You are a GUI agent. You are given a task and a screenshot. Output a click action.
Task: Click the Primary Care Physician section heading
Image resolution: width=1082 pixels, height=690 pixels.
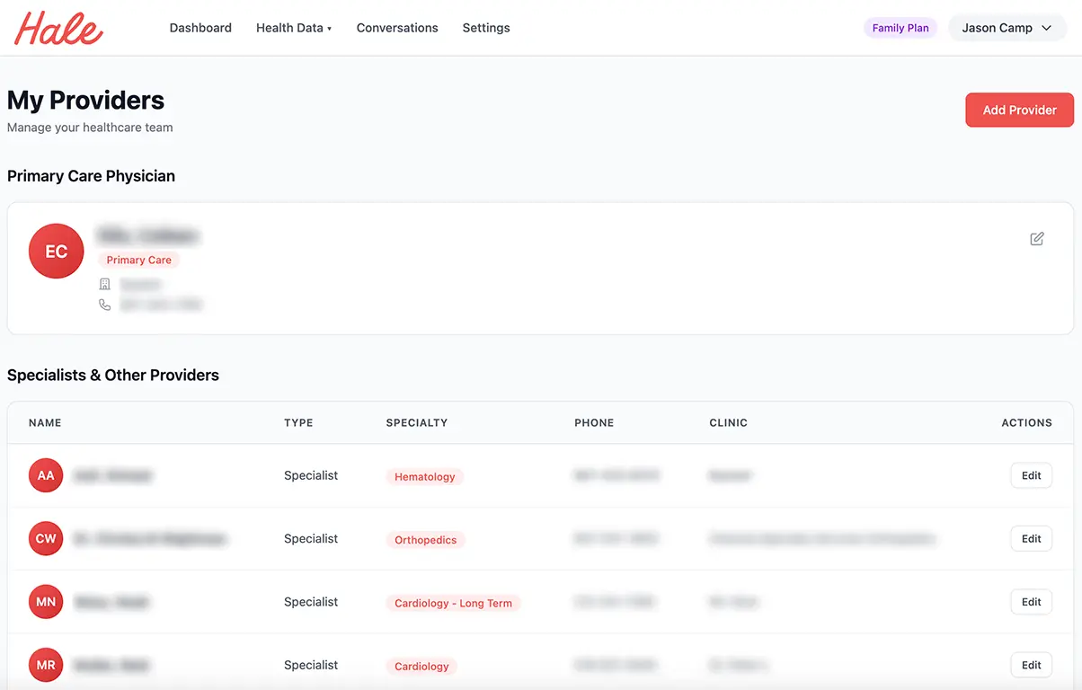pos(91,176)
